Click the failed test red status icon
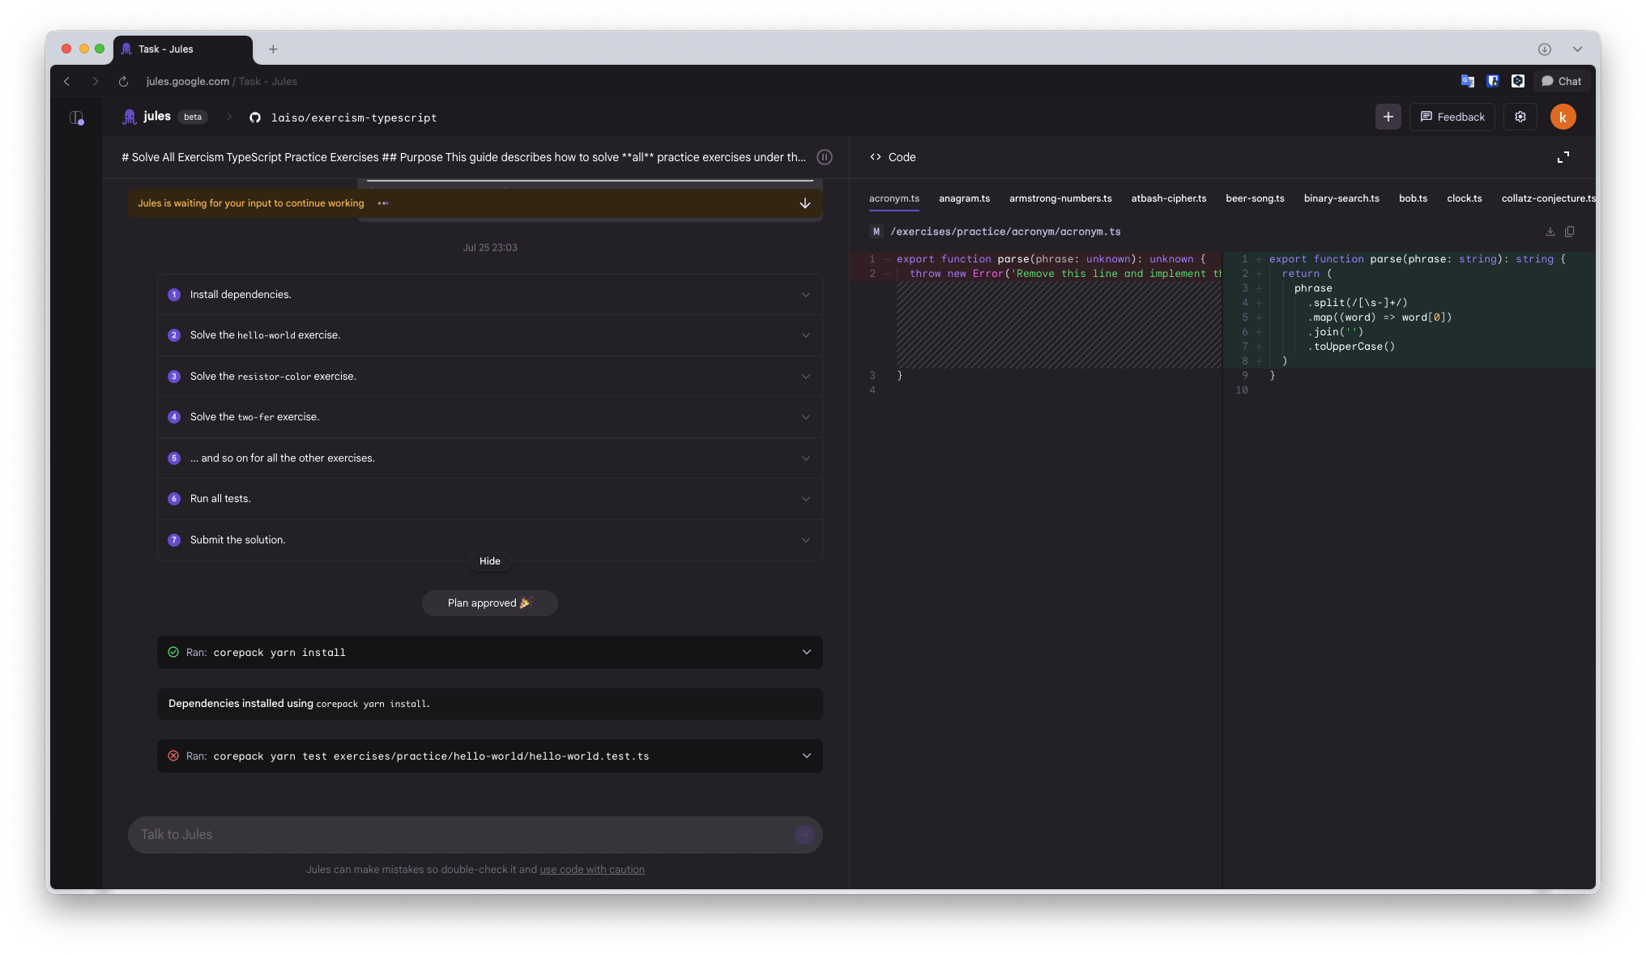Screen dimensions: 1646x954 (x=173, y=756)
